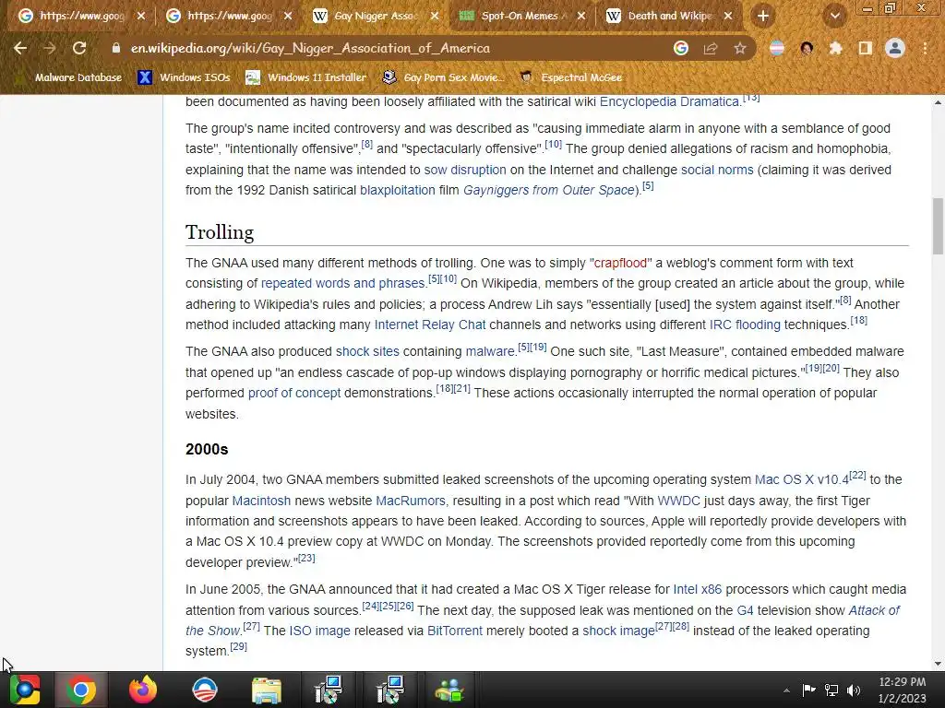Open the Chrome three-dot menu
The image size is (945, 708).
[925, 48]
